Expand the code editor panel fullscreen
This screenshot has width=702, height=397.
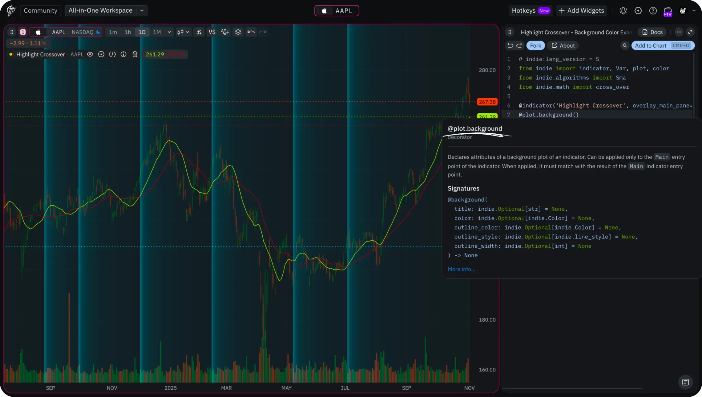tap(690, 32)
